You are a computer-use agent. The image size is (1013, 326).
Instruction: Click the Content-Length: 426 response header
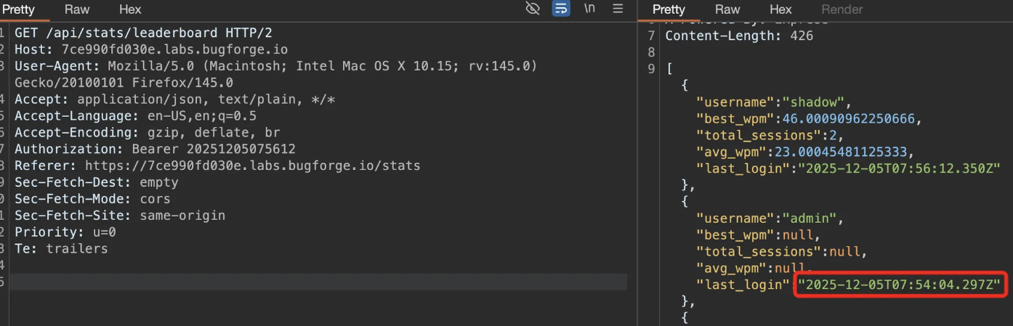point(738,36)
